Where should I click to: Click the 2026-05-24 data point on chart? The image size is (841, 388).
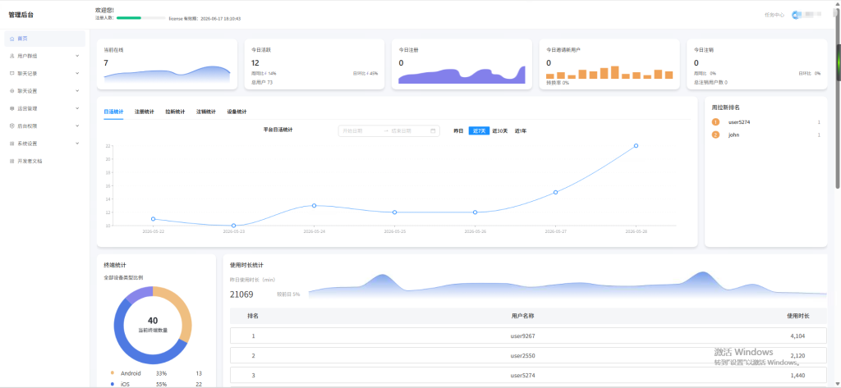[314, 206]
